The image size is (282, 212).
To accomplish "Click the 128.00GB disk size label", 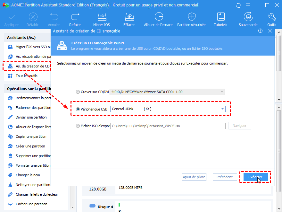I will pyautogui.click(x=98, y=189).
